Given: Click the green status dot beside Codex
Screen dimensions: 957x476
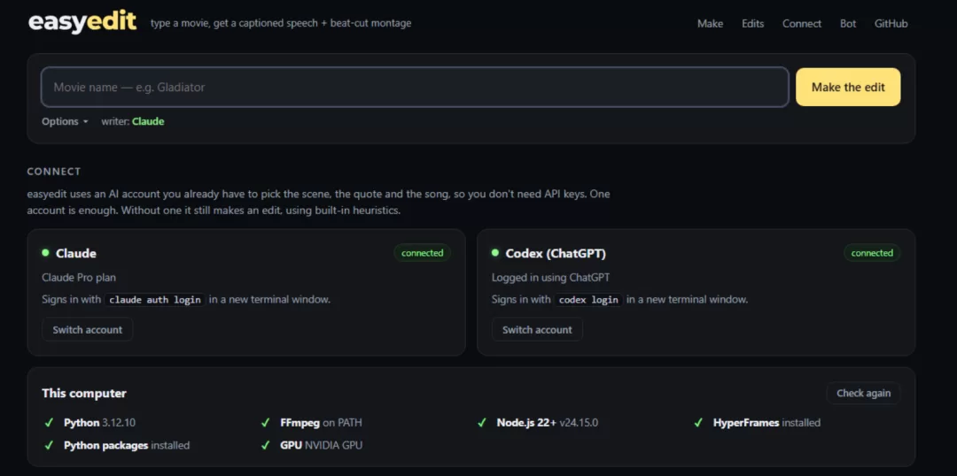Looking at the screenshot, I should (495, 252).
